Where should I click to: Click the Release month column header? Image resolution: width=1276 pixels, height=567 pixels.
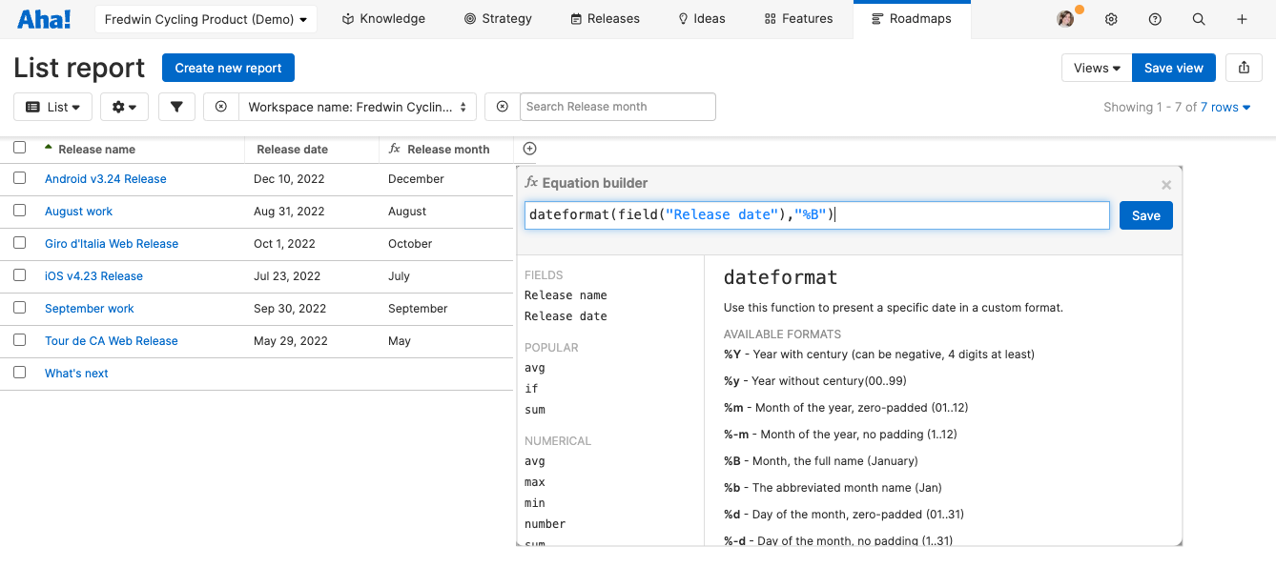tap(448, 150)
